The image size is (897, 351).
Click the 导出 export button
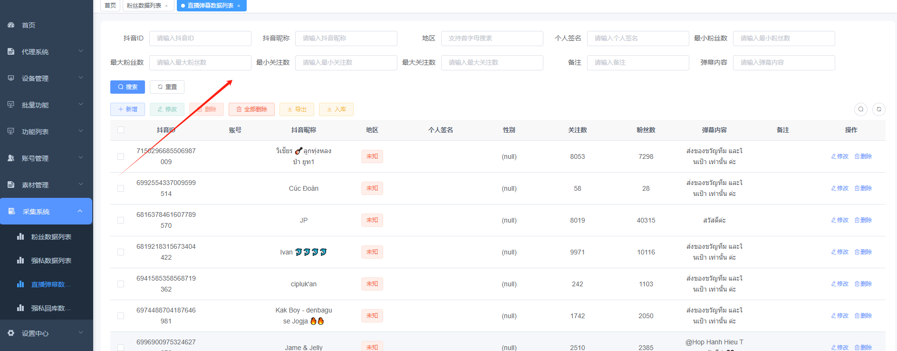coord(297,109)
